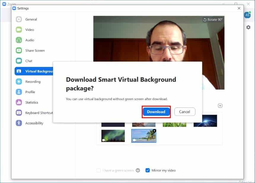255x183 pixels.
Task: View the Statistics tab label
Action: tap(32, 102)
